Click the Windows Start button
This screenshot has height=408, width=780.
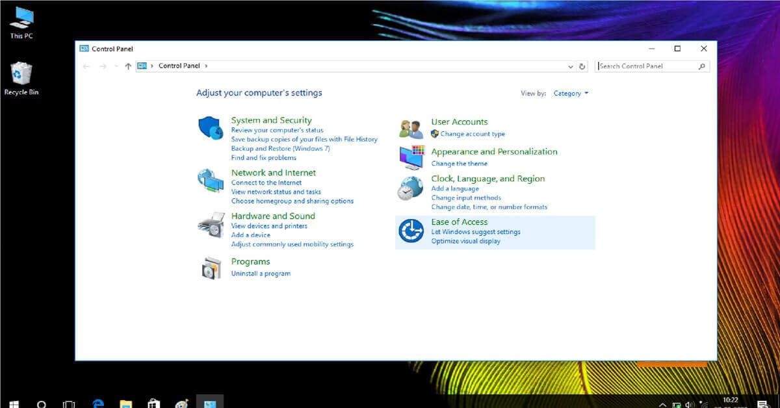(13, 403)
